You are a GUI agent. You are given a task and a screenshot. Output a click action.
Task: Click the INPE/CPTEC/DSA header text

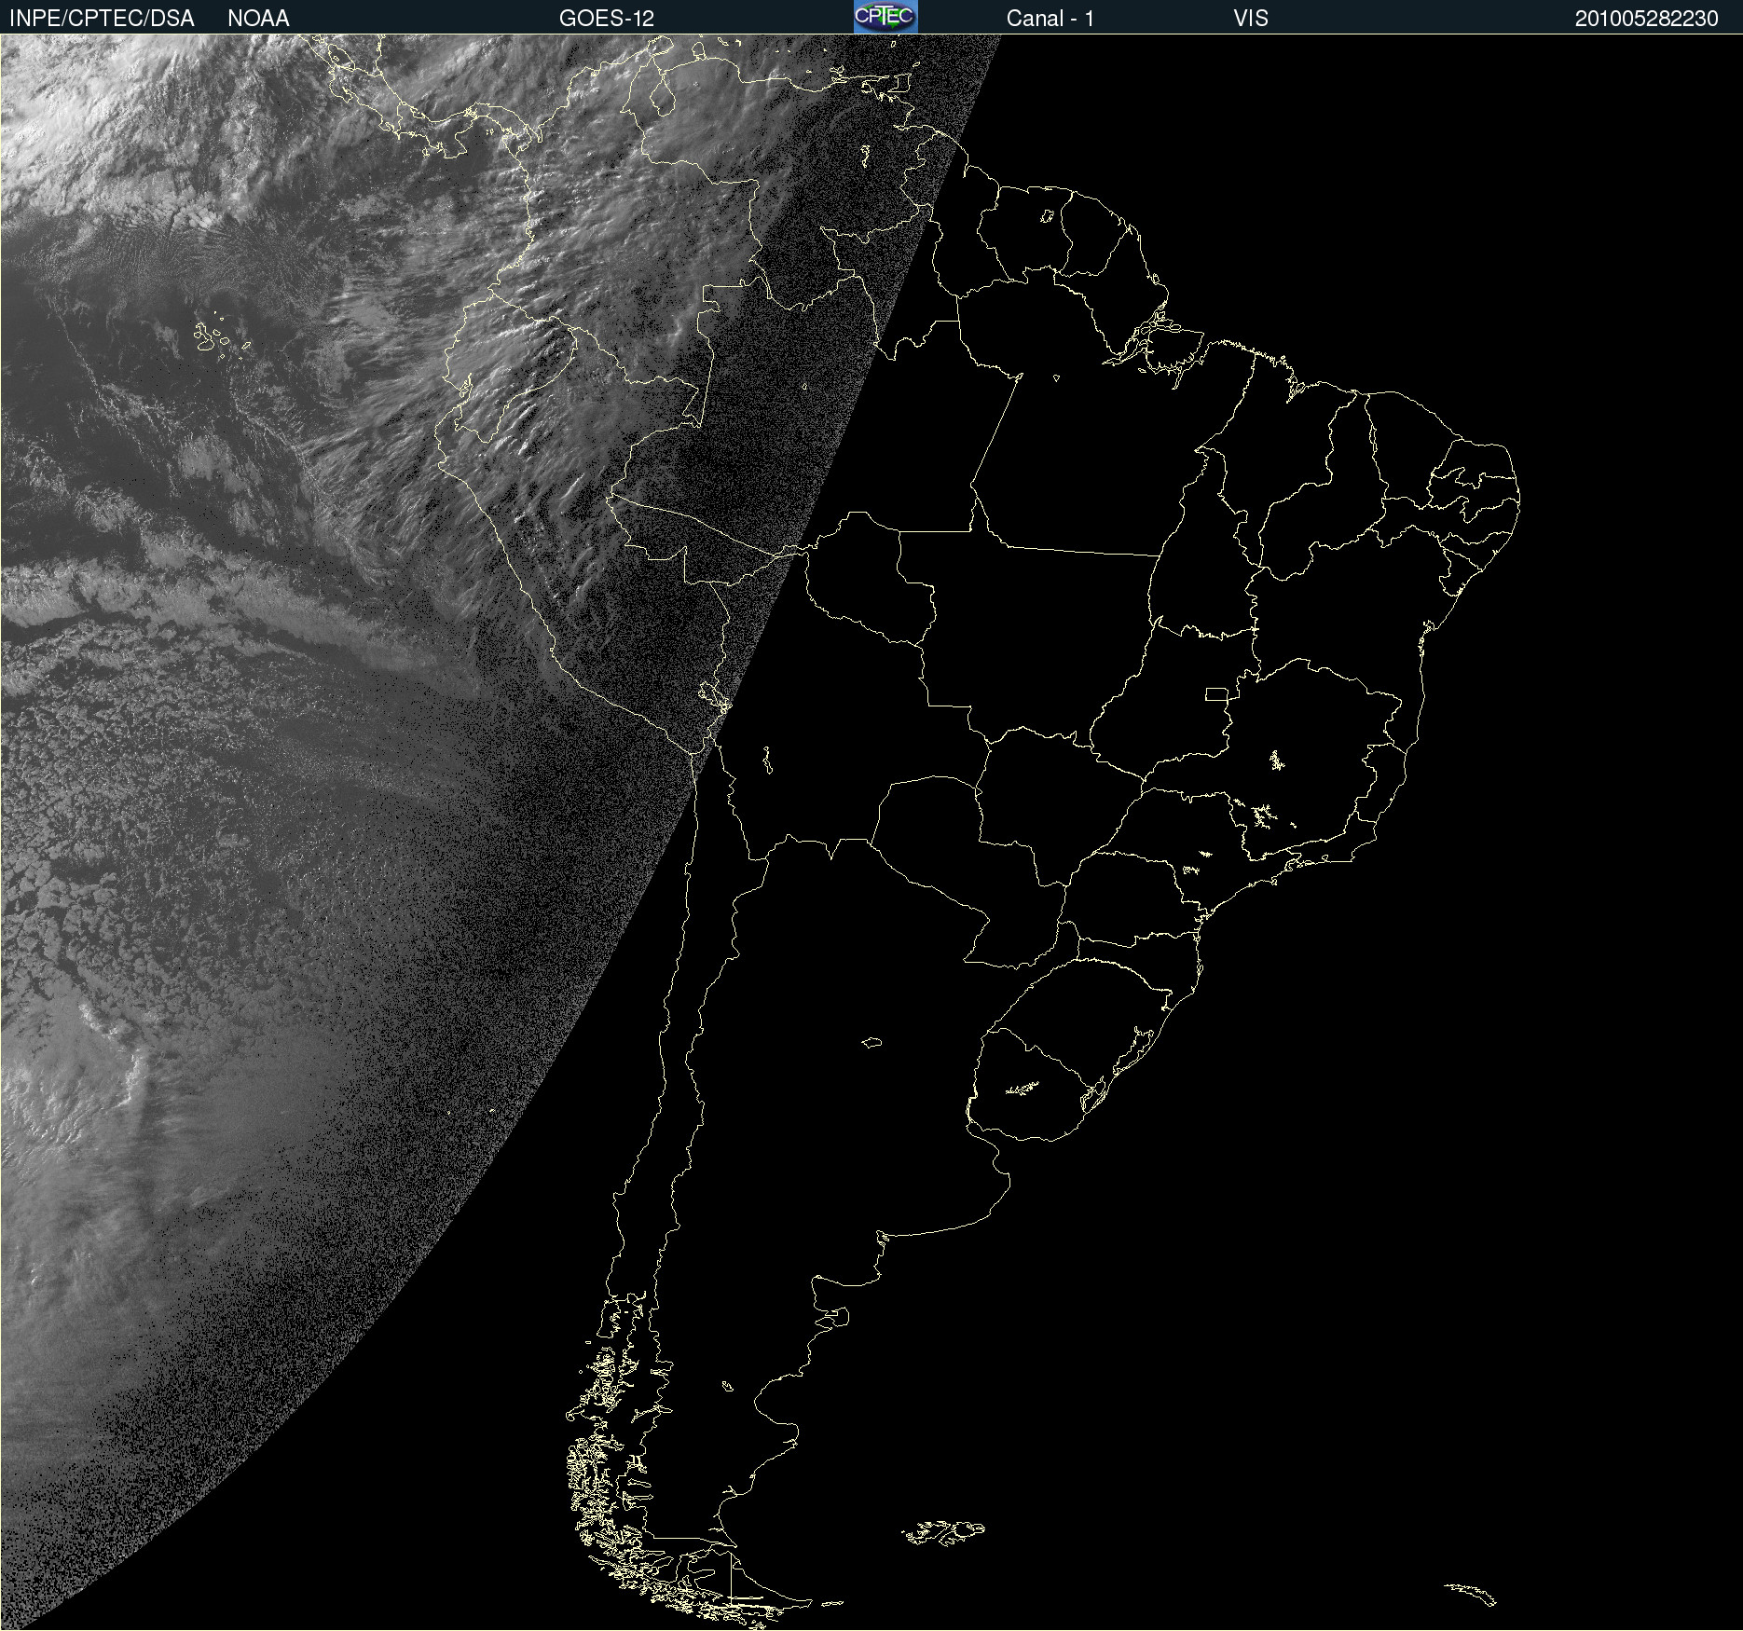point(102,19)
